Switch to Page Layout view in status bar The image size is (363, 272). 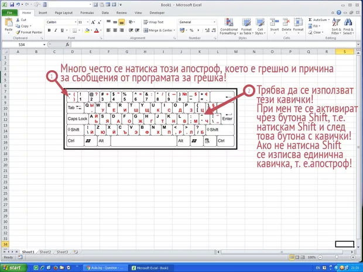297,257
